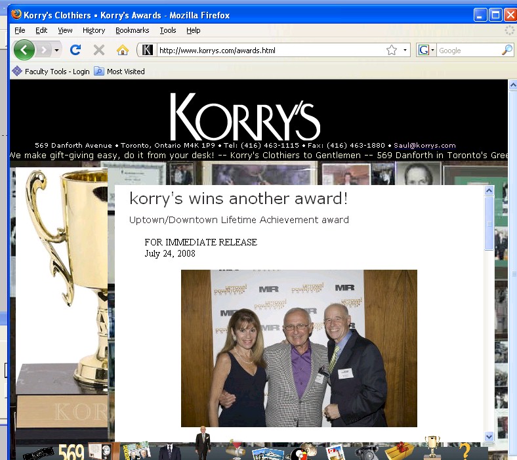Image resolution: width=517 pixels, height=460 pixels.
Task: Click the gold gift box icon
Action: click(x=400, y=451)
